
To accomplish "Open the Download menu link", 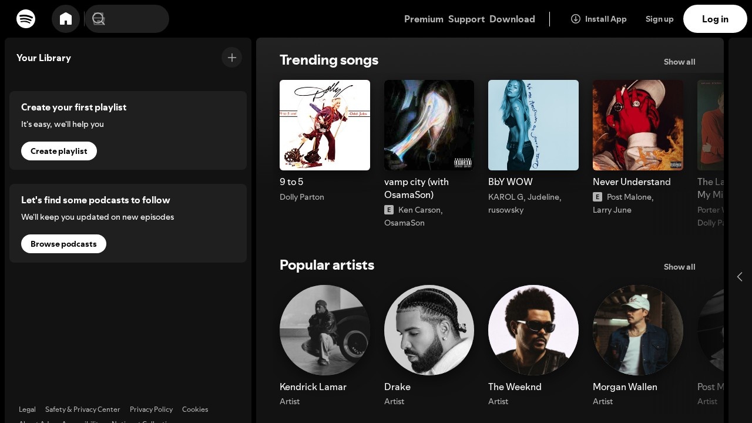I will (512, 19).
